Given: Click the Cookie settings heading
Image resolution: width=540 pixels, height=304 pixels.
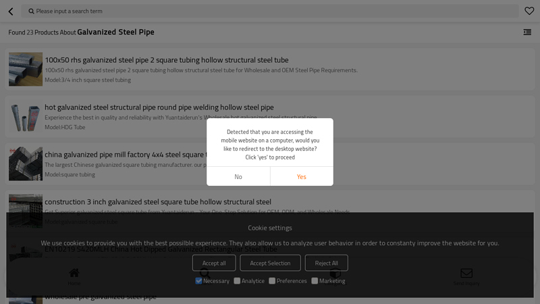Looking at the screenshot, I should [270, 228].
